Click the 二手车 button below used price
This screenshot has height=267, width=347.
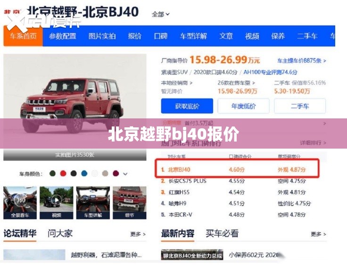[300, 106]
